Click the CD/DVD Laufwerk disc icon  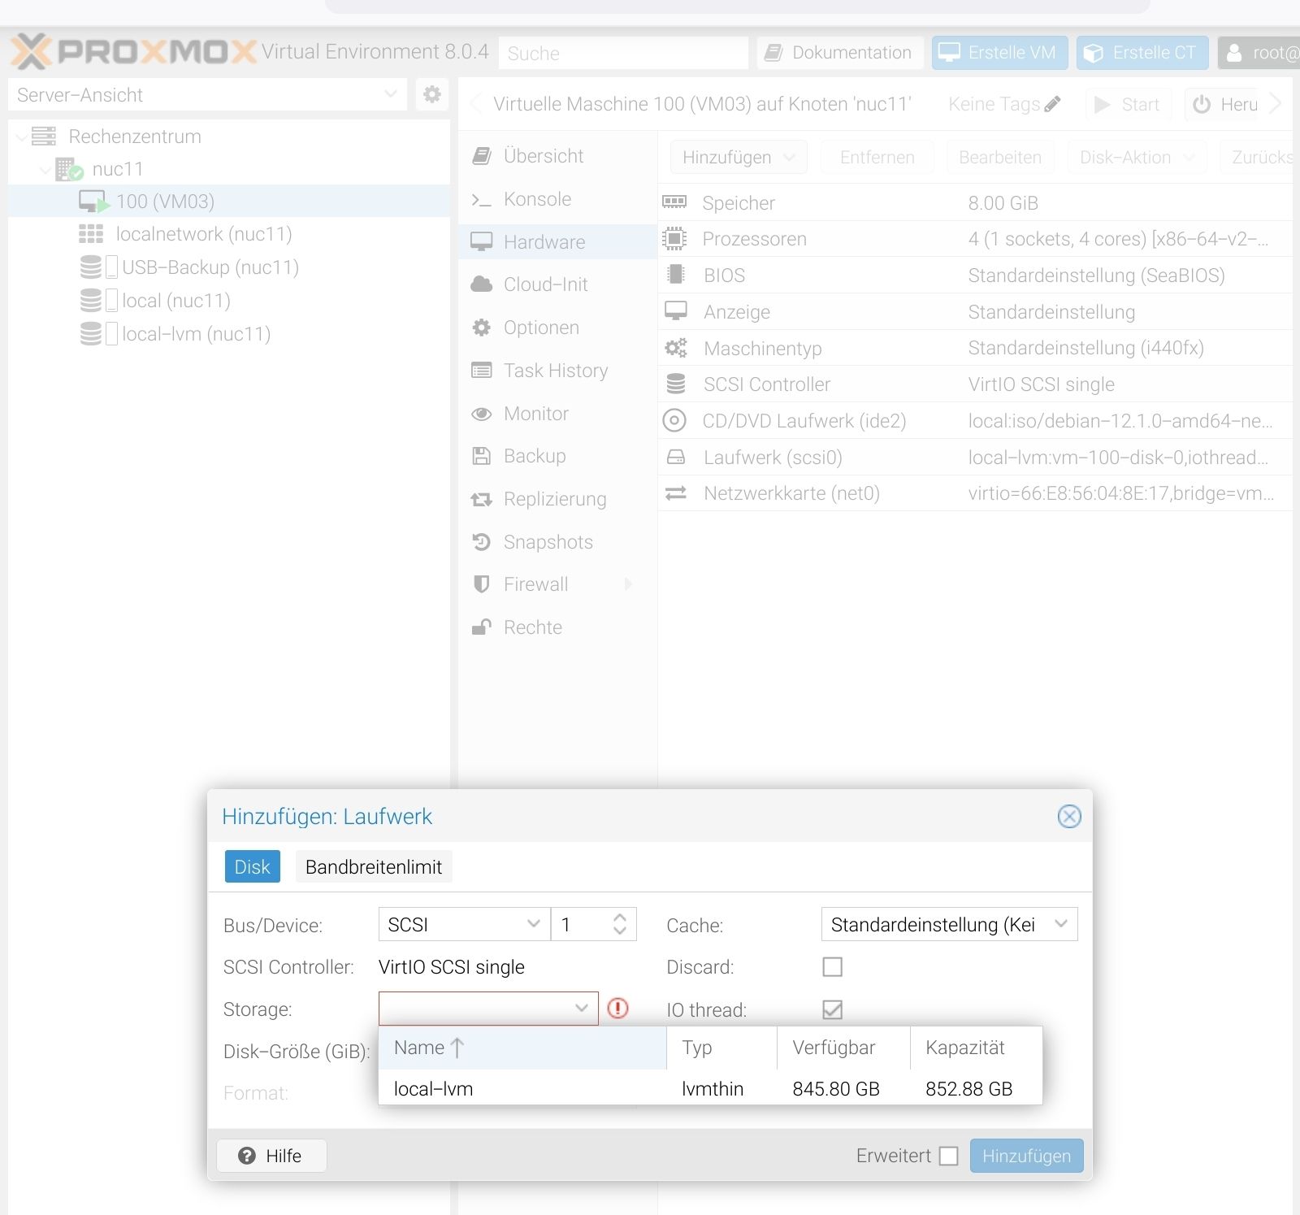point(674,420)
